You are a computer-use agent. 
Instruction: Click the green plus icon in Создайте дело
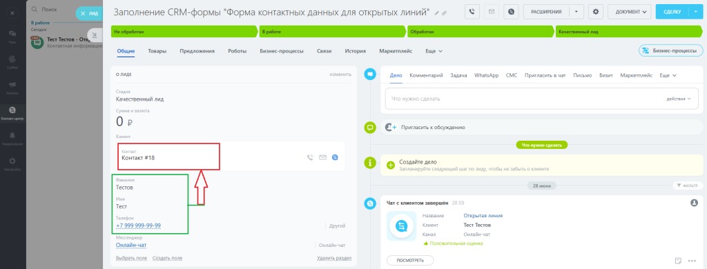(391, 165)
